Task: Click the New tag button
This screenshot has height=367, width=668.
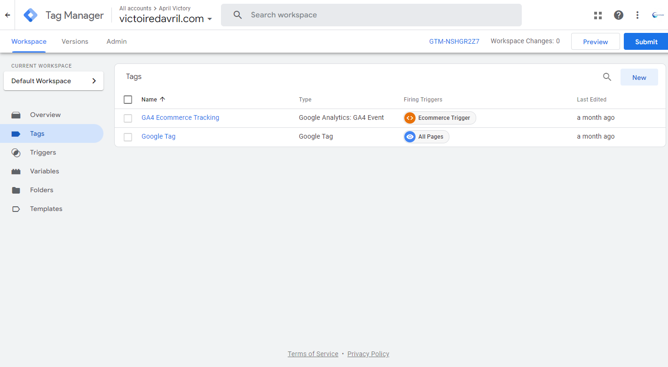Action: coord(639,77)
